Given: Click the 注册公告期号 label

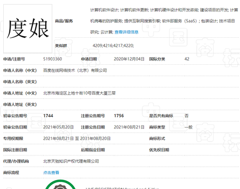Looking at the screenshot, I should [93, 116].
